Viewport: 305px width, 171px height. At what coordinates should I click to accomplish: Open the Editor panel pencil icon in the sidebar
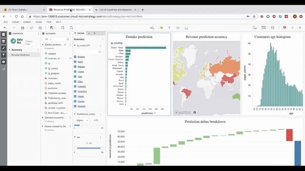coord(3,48)
